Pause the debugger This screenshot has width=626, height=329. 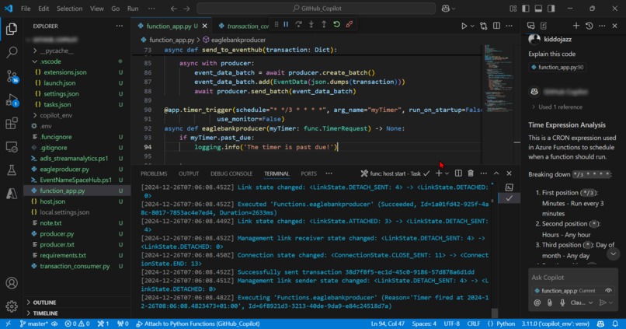286,24
